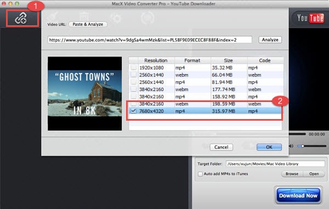Viewport: 329px width, 209px height.
Task: Select the 7680x4320 resolution cell
Action: click(x=151, y=111)
